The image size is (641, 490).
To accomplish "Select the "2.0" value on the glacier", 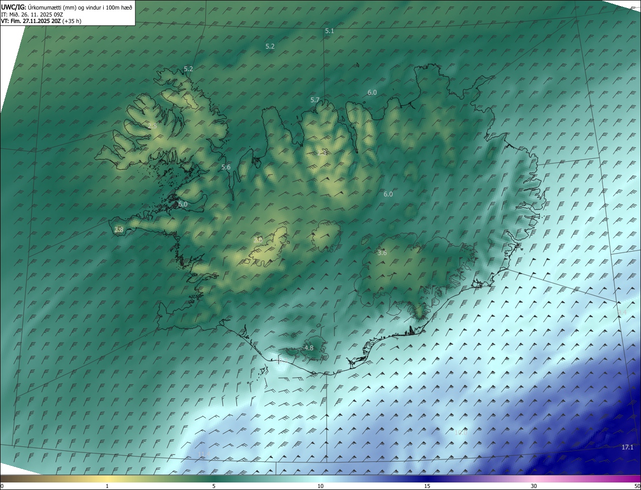I will pyautogui.click(x=258, y=240).
